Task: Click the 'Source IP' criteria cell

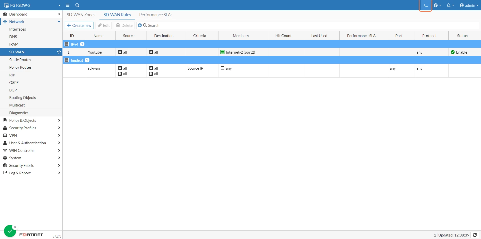Action: (195, 68)
